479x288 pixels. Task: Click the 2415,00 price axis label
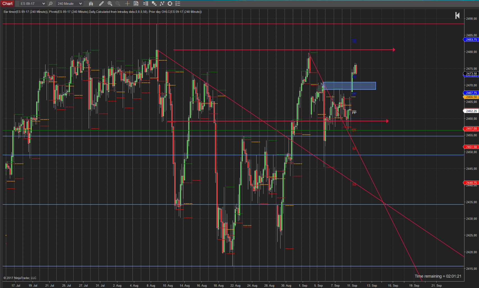(471, 269)
